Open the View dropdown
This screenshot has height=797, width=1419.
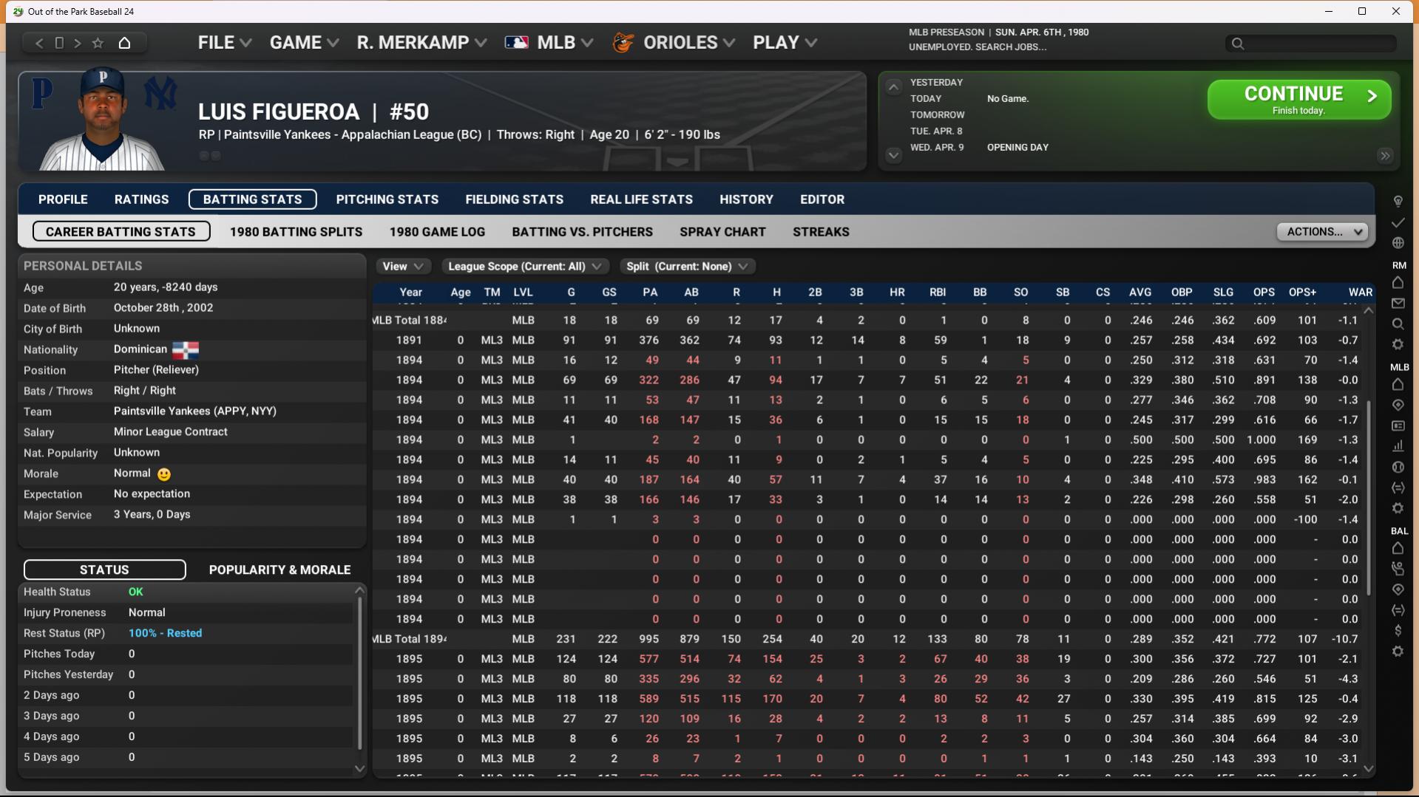402,267
